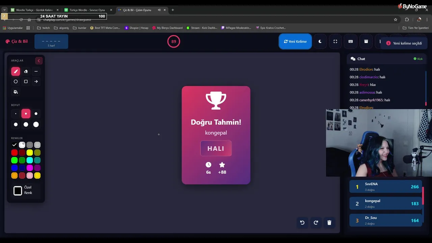Choose the fourth brush size dot
The width and height of the screenshot is (432, 243).
[x=16, y=125]
